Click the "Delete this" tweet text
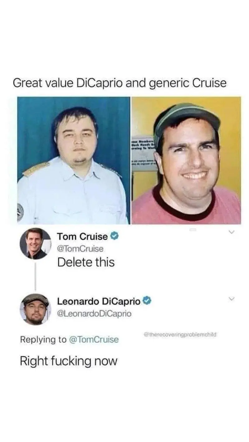The height and width of the screenshot is (442, 249). click(x=86, y=262)
